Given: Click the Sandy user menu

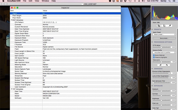Looking at the screenshot, I should pyautogui.click(x=163, y=1).
